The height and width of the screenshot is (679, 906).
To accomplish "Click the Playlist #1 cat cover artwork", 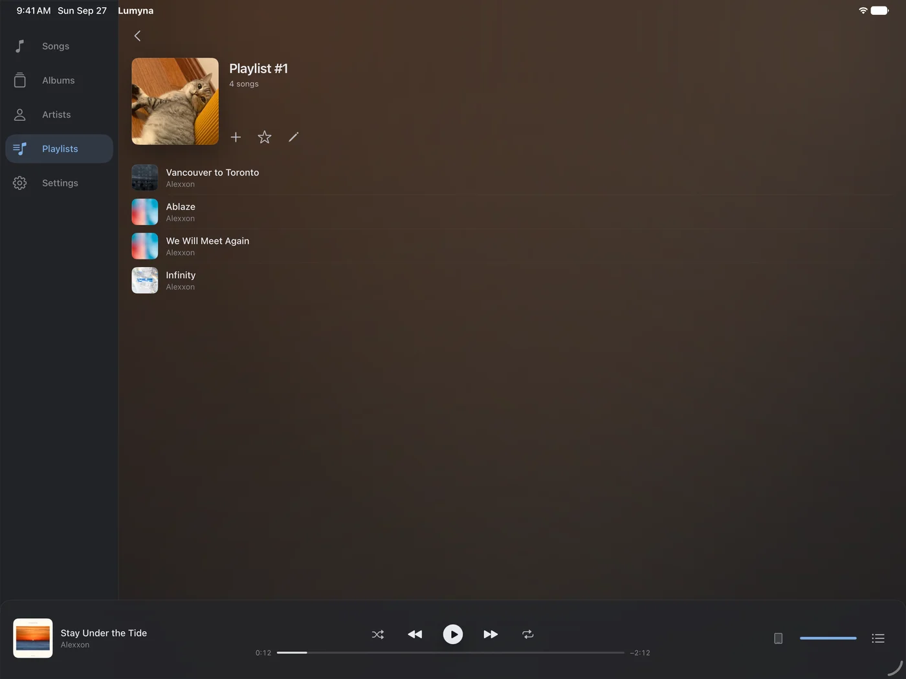I will click(175, 102).
